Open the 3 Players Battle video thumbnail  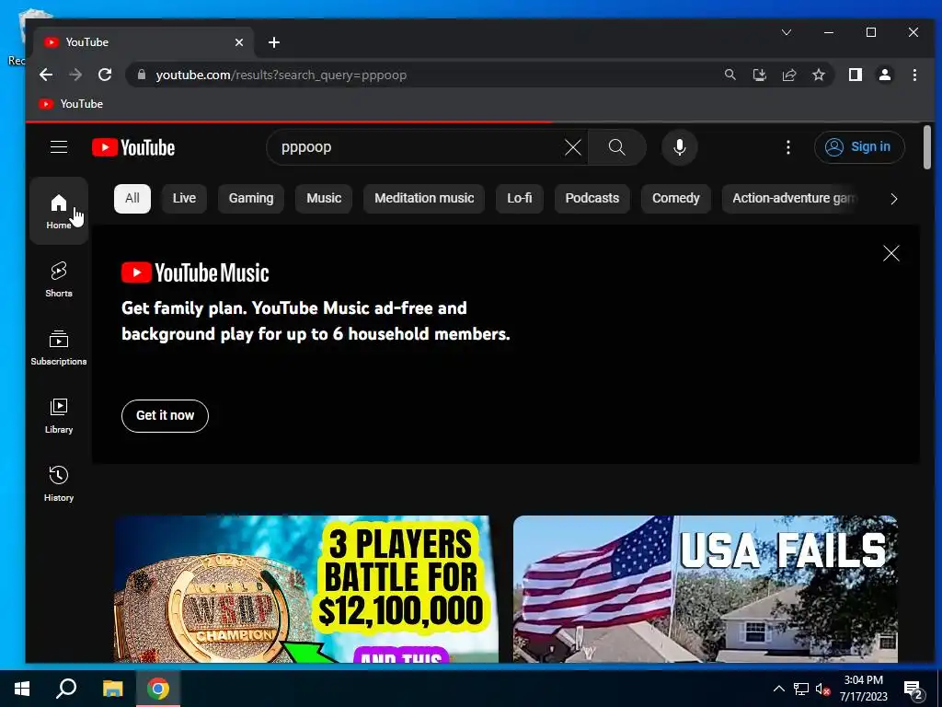(305, 589)
